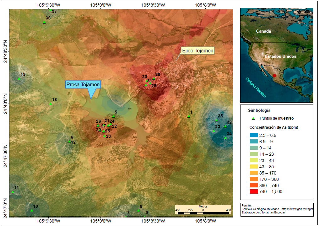This screenshot has width=319, height=226.
Task: Select sample point marker 18
Action: tap(51, 104)
